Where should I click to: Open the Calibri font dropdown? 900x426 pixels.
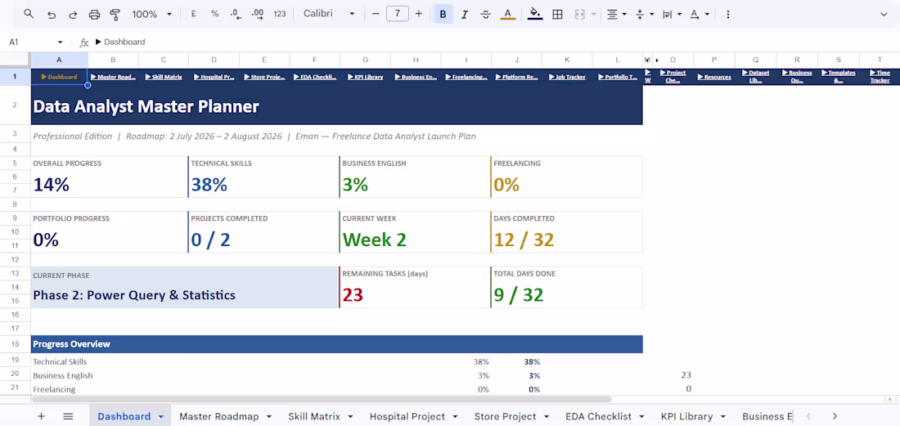pos(330,14)
